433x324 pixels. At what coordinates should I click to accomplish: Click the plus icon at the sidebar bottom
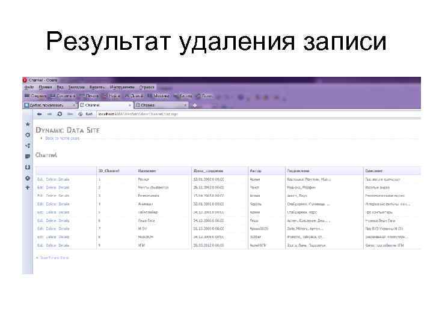[28, 188]
